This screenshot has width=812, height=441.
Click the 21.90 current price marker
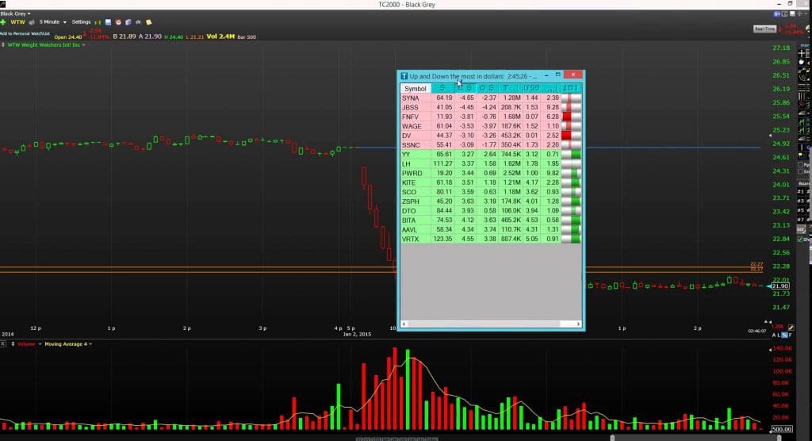pos(780,286)
